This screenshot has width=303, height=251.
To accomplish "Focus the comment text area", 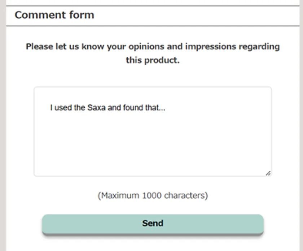I will (153, 137).
